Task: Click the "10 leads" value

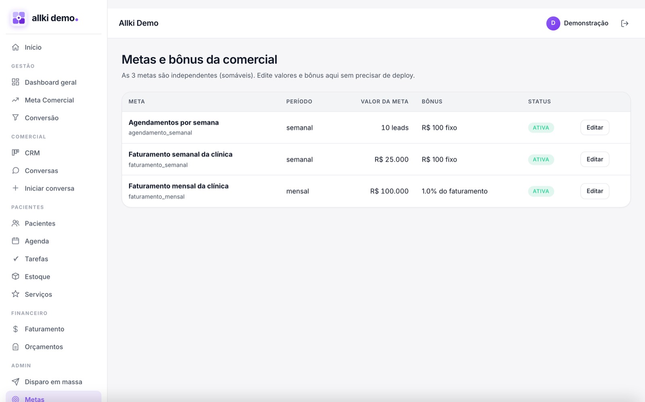Action: pos(395,128)
